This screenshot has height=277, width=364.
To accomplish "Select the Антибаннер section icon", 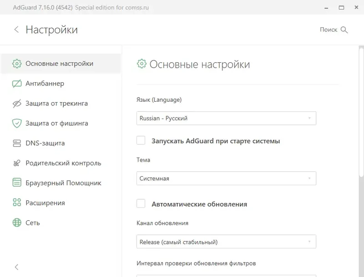I will [x=17, y=84].
